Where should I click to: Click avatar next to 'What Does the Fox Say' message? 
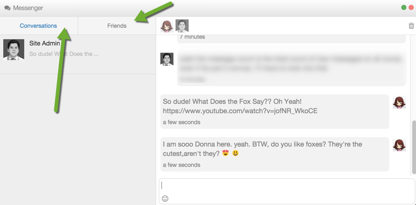(x=399, y=102)
